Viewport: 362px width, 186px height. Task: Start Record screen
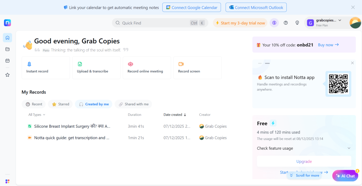[x=197, y=68]
